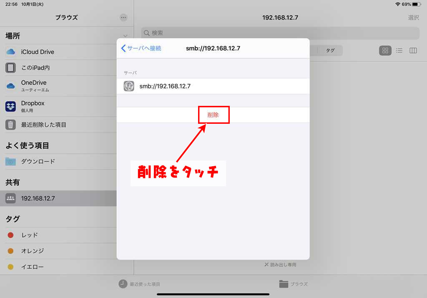The width and height of the screenshot is (427, 298).
Task: Open Dropbox 個人用 location
Action: pyautogui.click(x=60, y=106)
